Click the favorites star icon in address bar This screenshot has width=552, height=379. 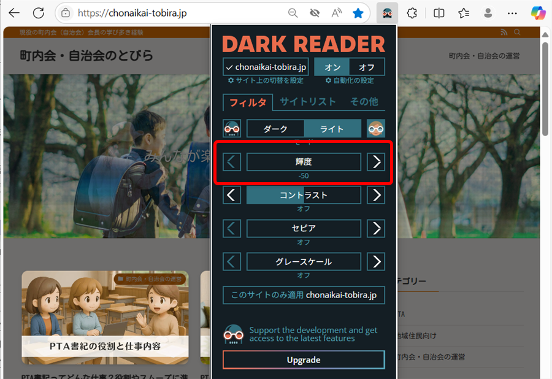point(358,13)
